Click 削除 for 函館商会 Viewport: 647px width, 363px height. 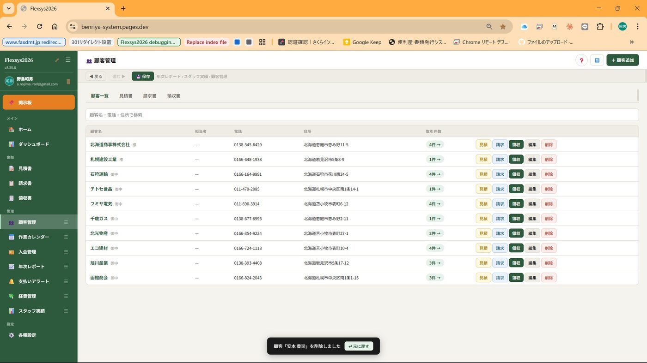point(549,278)
